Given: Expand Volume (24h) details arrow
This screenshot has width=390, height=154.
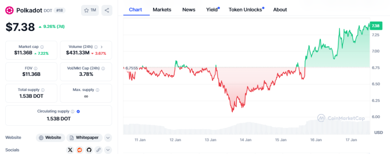Looking at the screenshot, I should (102, 47).
